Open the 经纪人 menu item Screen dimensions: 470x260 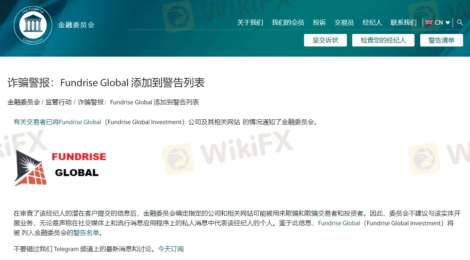pyautogui.click(x=372, y=23)
